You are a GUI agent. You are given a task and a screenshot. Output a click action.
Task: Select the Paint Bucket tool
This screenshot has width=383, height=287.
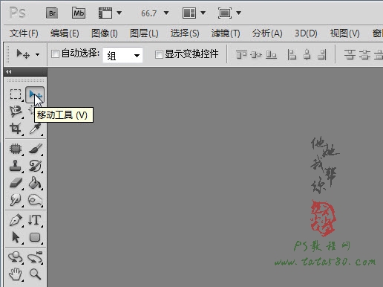coord(35,183)
